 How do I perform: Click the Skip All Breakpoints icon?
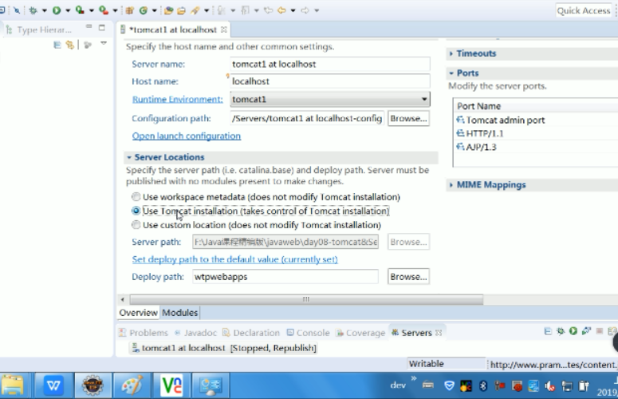coord(17,10)
